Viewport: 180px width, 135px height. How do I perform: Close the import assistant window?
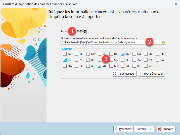point(175,4)
